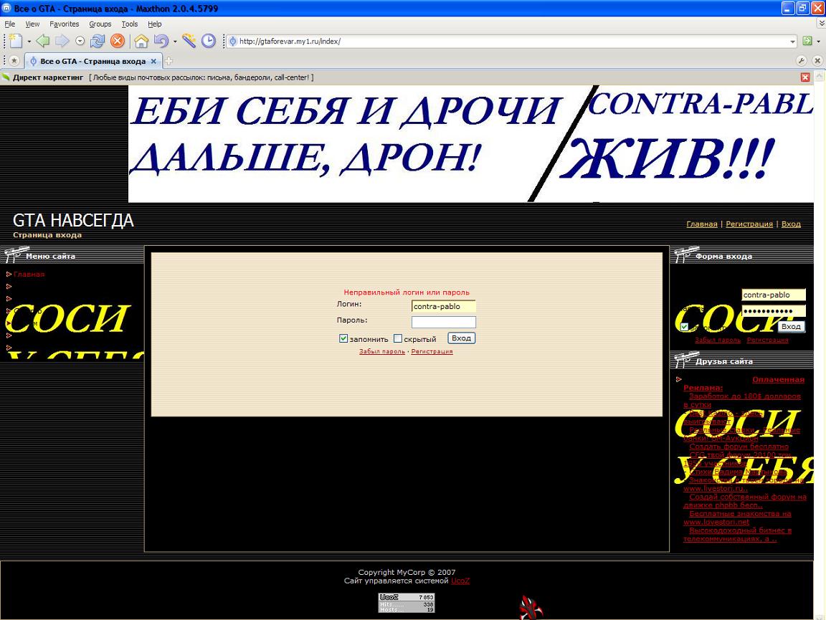Click the 'Вход' button in center form
The image size is (826, 620).
tap(461, 338)
